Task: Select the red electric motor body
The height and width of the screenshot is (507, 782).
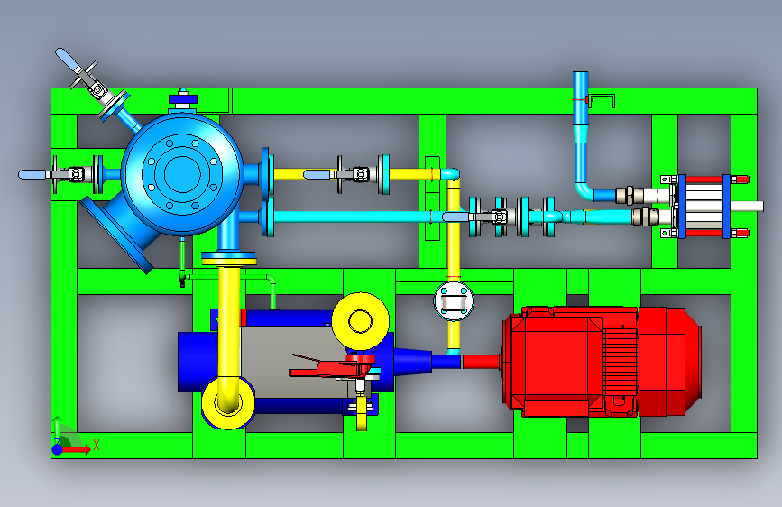Action: click(x=602, y=362)
